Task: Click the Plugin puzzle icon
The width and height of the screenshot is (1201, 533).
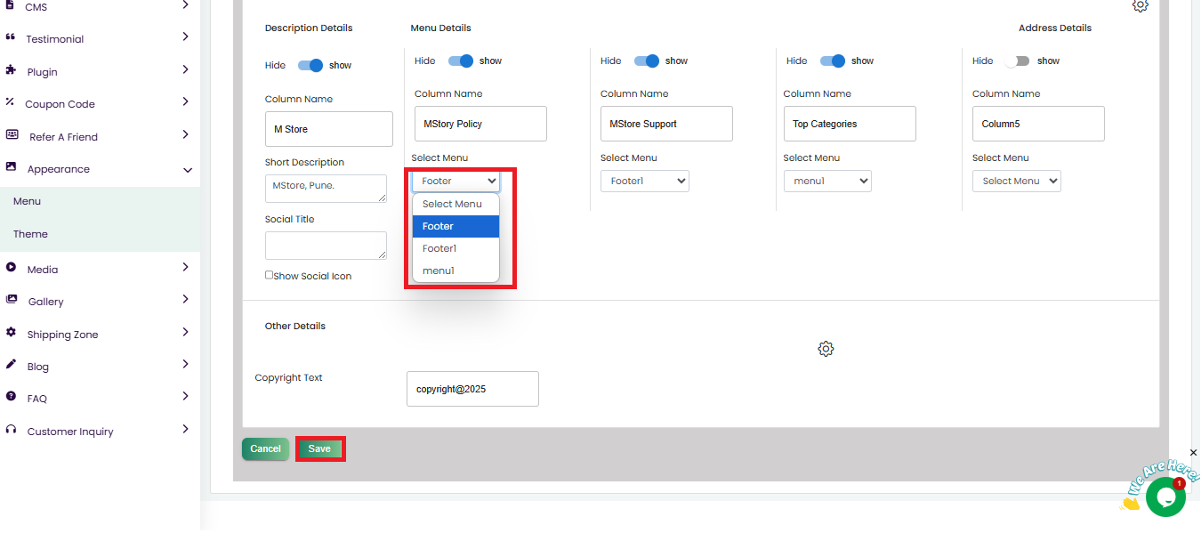Action: [11, 70]
